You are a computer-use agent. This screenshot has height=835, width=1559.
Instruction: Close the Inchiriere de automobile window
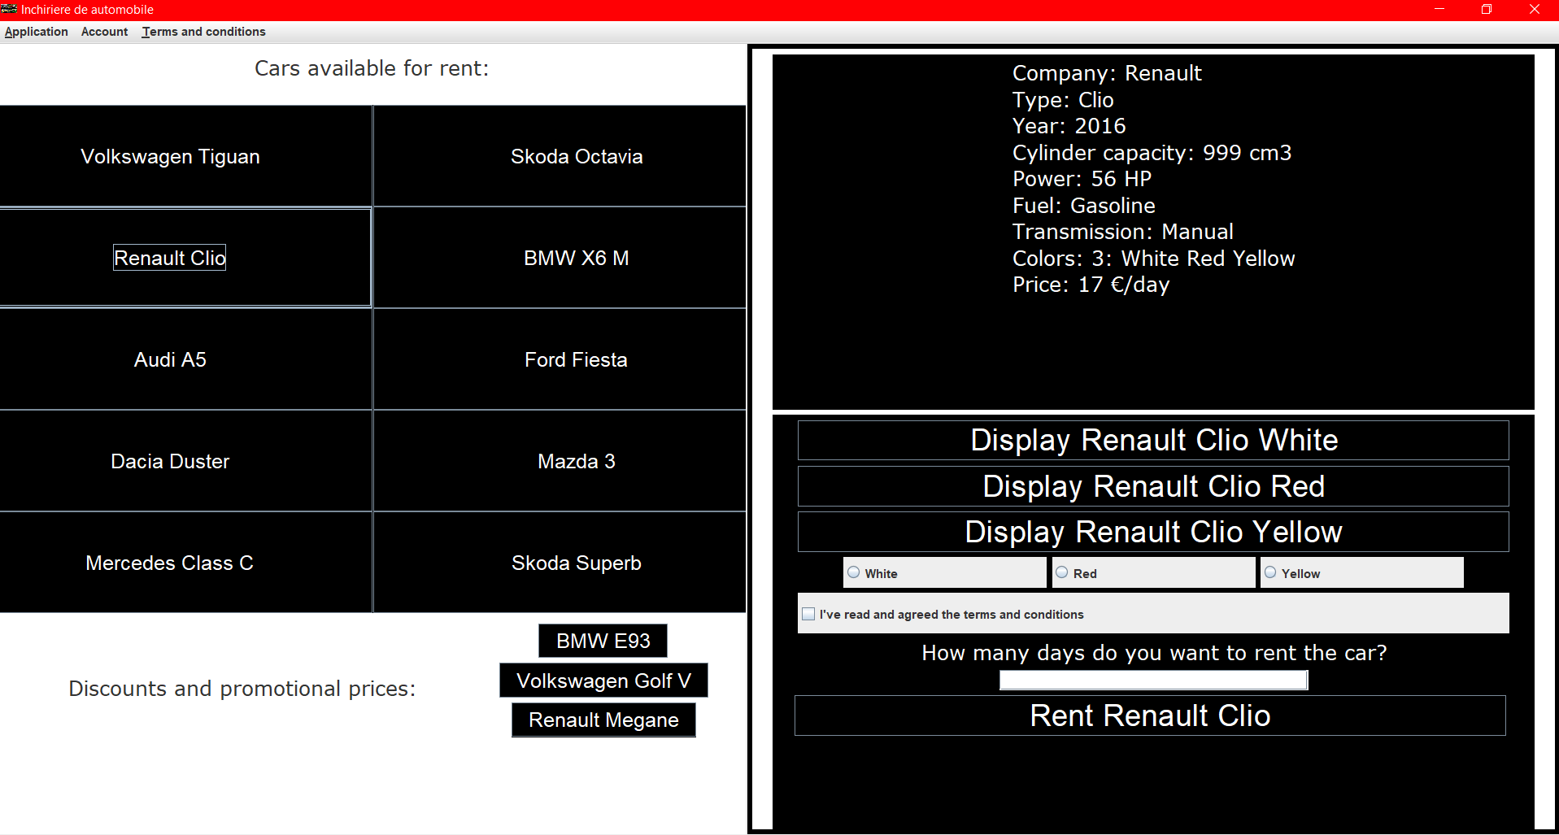point(1535,10)
